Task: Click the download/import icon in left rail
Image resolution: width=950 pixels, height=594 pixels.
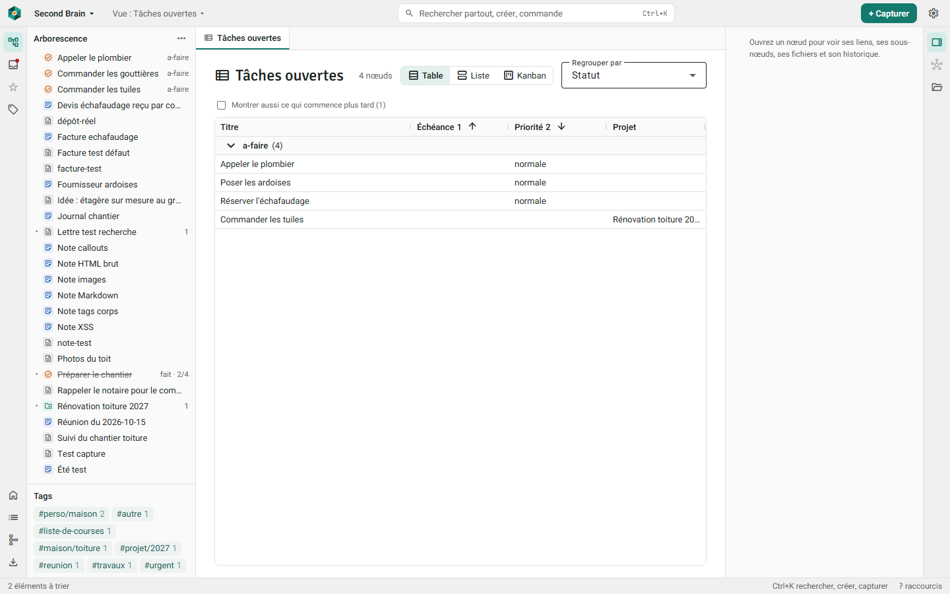Action: point(13,562)
